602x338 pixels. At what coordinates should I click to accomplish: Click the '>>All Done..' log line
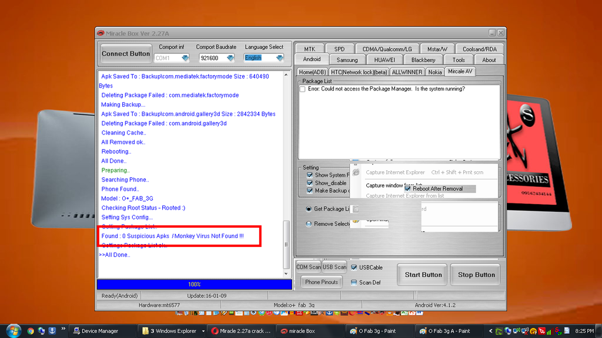[x=115, y=255]
